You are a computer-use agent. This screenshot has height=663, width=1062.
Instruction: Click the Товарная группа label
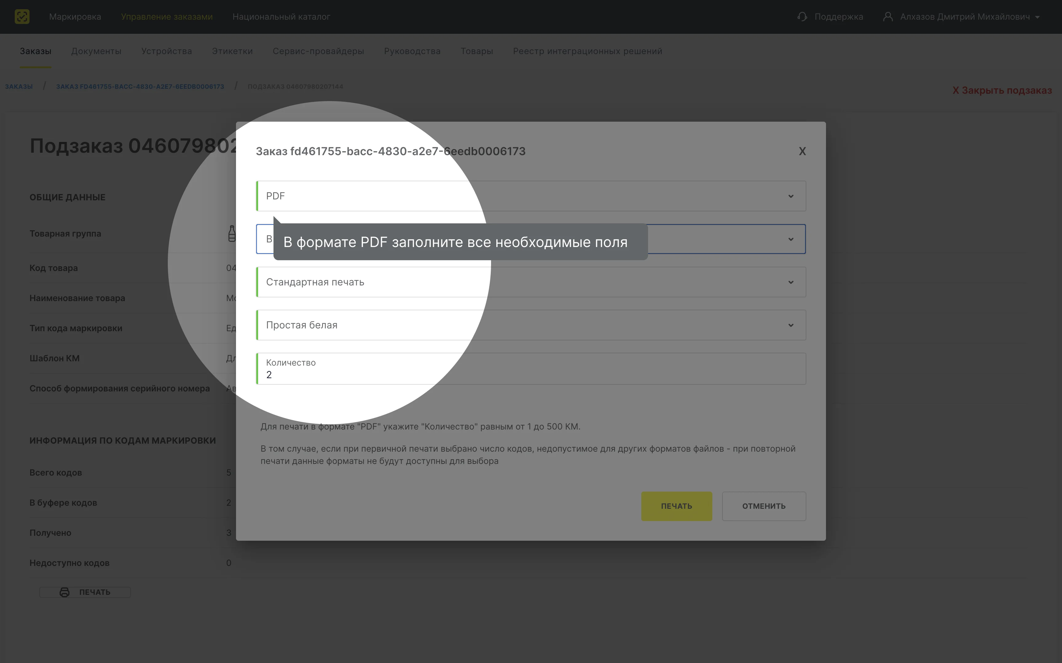65,234
